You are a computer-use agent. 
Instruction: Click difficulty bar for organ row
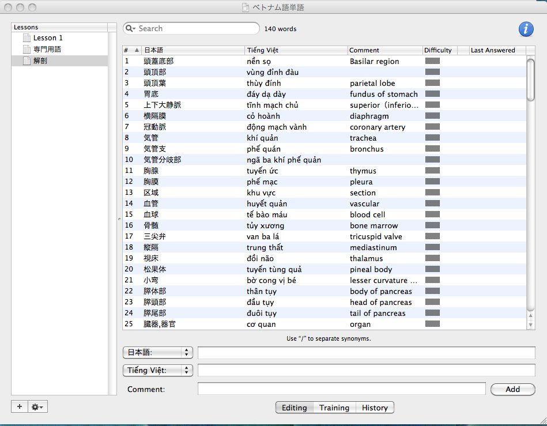click(432, 324)
